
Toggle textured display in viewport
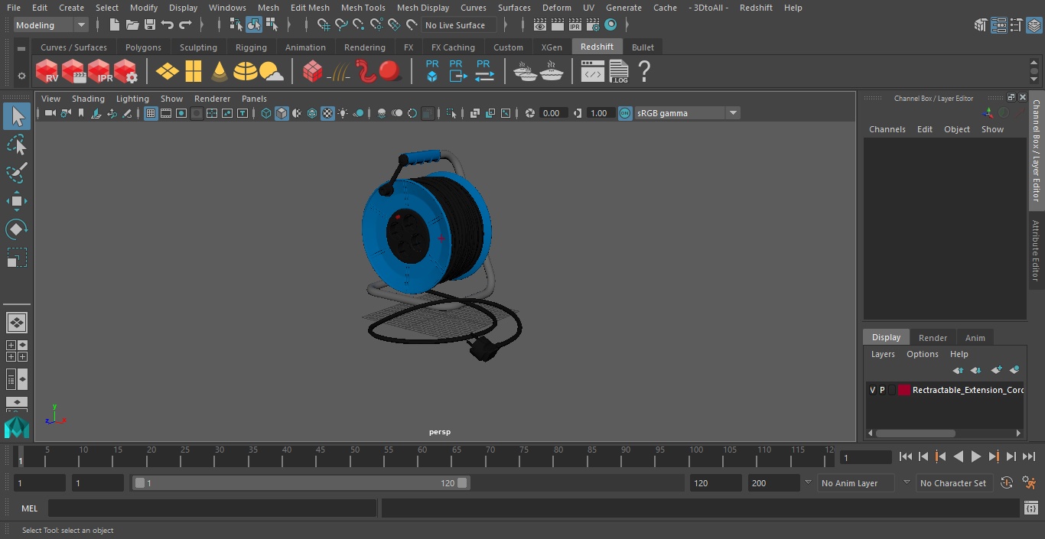(x=327, y=113)
